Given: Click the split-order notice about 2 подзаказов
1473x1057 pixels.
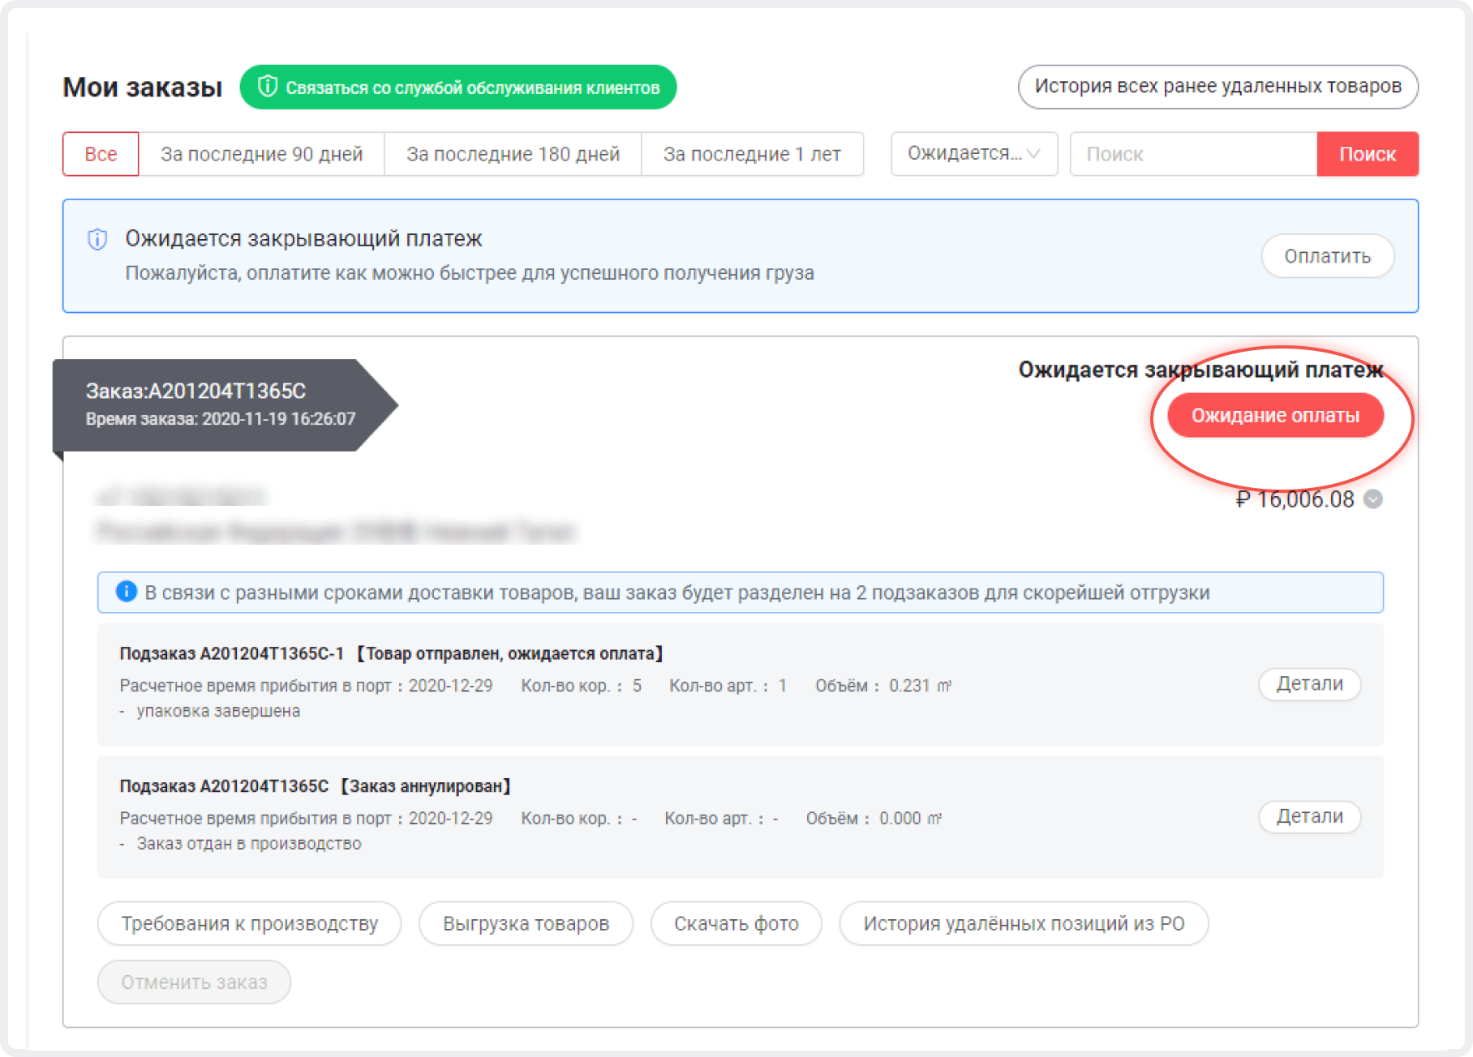Looking at the screenshot, I should pos(741,593).
